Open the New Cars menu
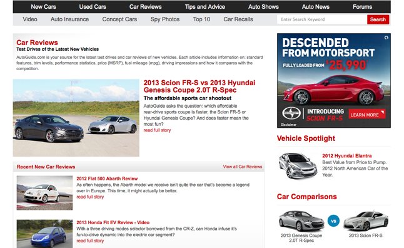The height and width of the screenshot is (248, 404). (43, 7)
